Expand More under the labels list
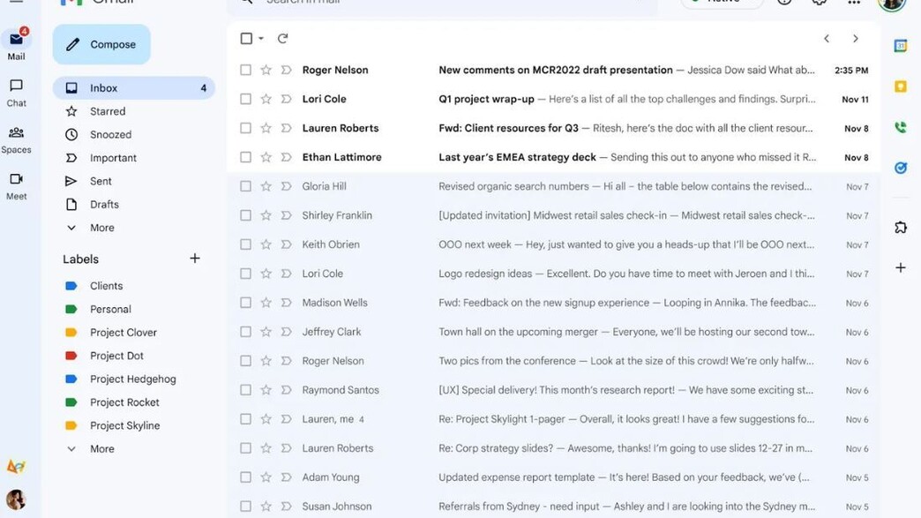921x518 pixels. point(101,448)
